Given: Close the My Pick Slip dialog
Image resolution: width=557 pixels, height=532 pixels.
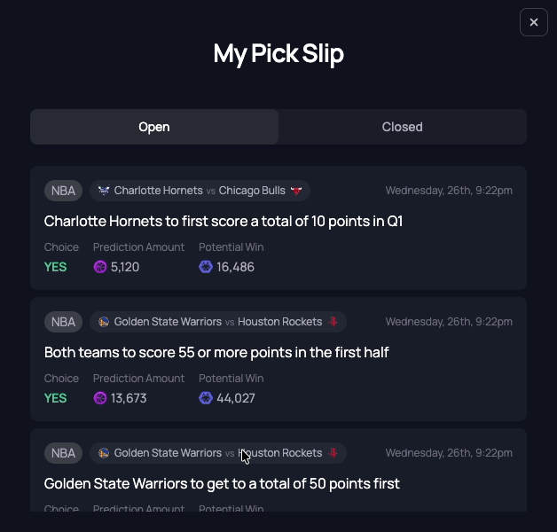Looking at the screenshot, I should pos(533,22).
